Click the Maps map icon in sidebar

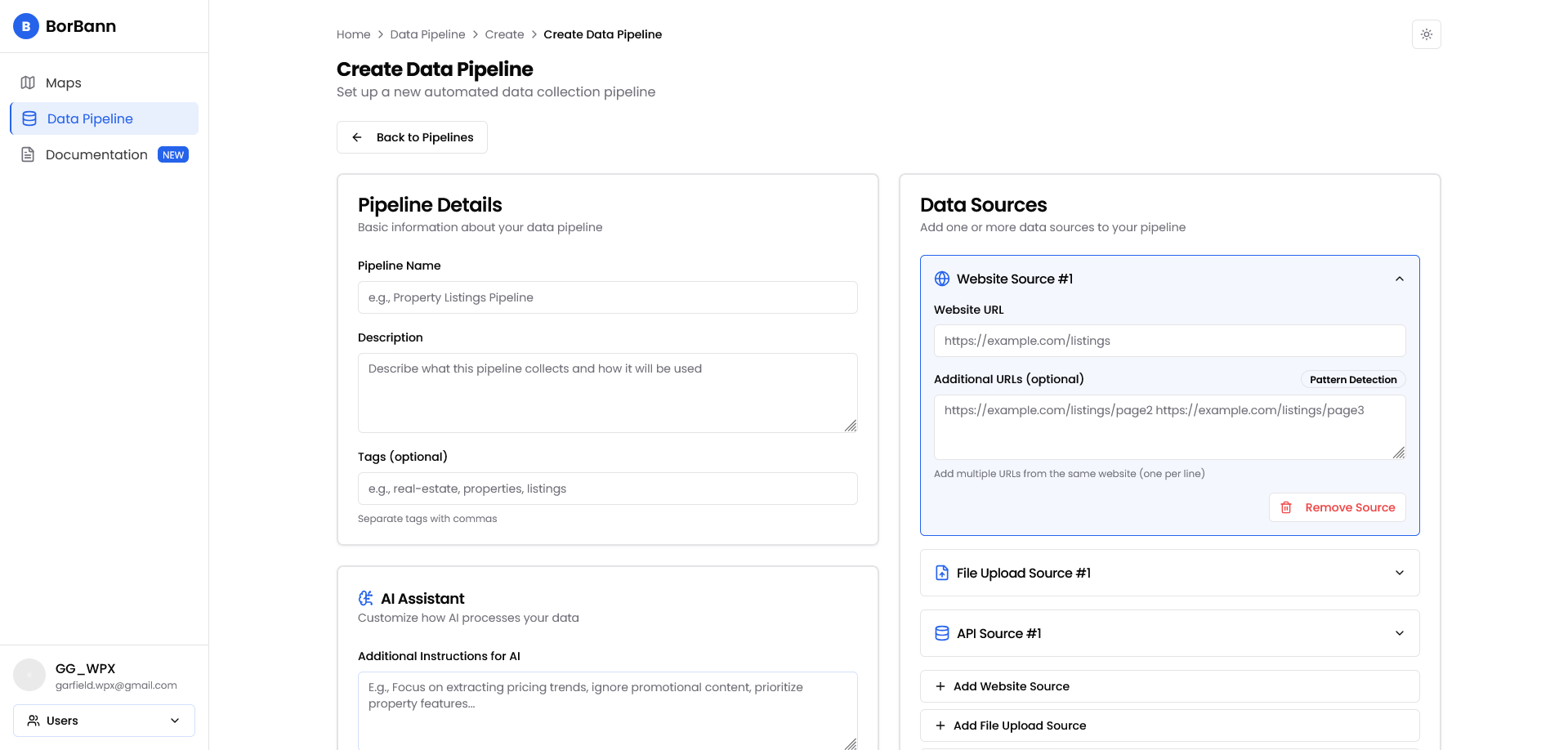pyautogui.click(x=28, y=83)
